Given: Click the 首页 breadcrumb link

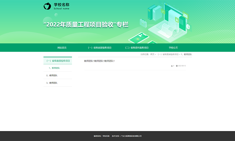Looking at the screenshot, I should click(x=152, y=55).
